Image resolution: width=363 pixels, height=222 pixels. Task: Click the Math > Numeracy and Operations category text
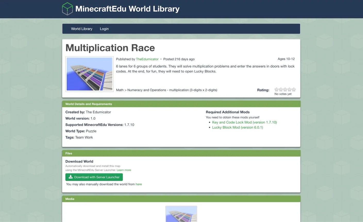pos(167,90)
